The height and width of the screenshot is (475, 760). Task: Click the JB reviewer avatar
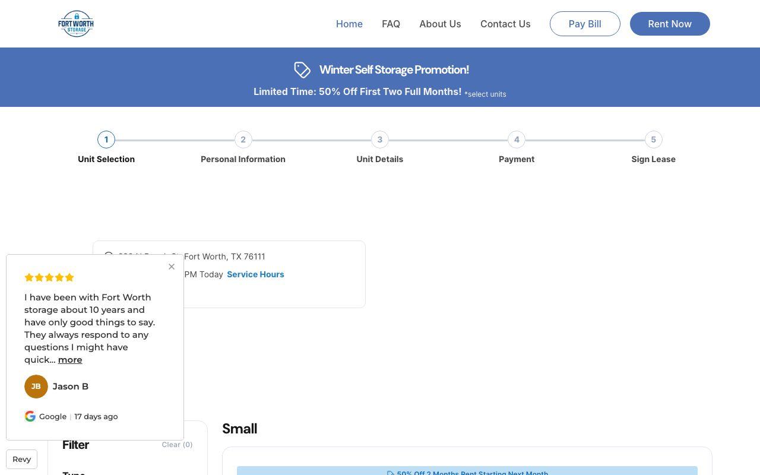click(x=36, y=387)
